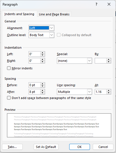Confirm with the OK button
The image size is (116, 153).
[x=80, y=147]
